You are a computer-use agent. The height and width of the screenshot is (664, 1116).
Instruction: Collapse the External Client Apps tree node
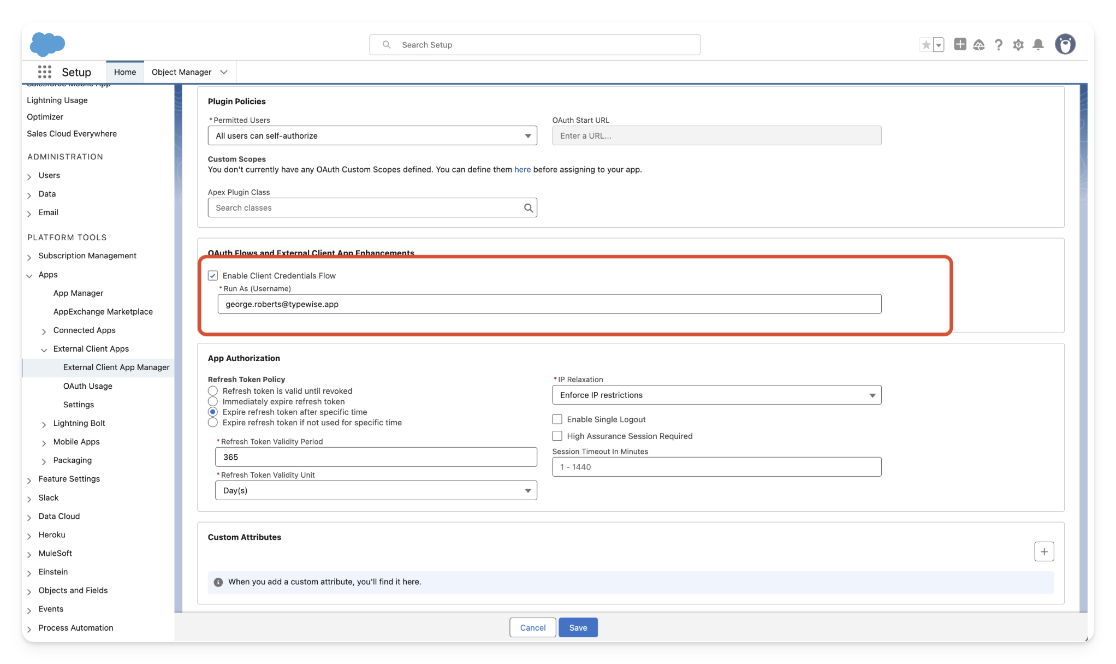click(x=44, y=349)
